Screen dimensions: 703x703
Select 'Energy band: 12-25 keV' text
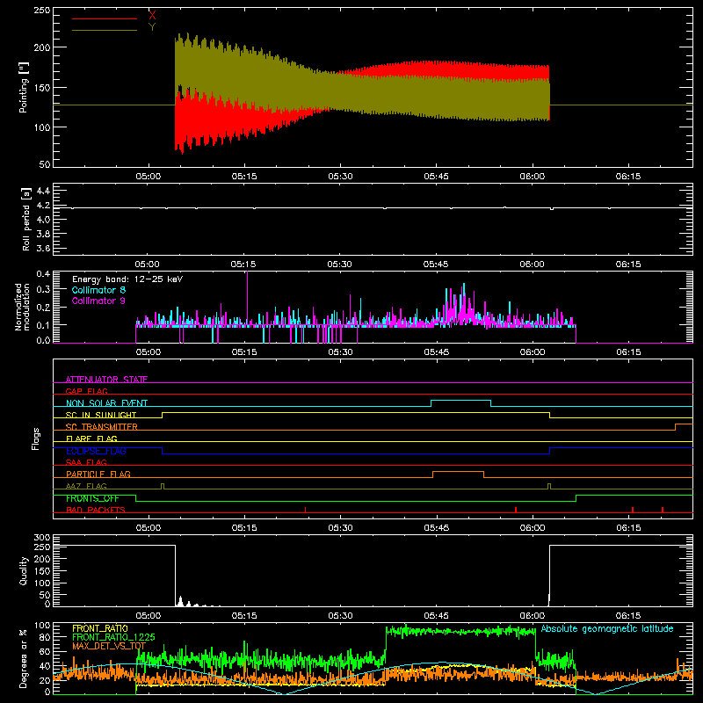point(127,279)
